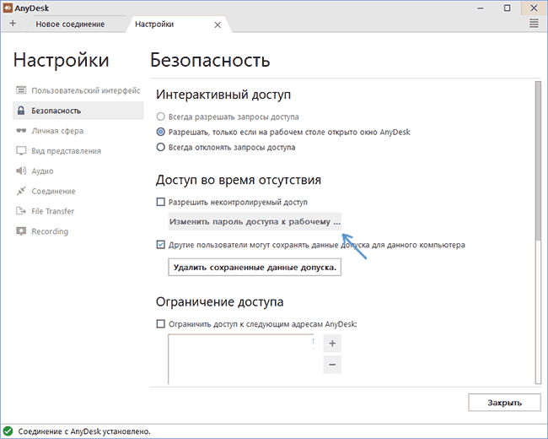
Task: Enable 'Разрешить неконтролируемый доступ' checkbox
Action: point(161,203)
